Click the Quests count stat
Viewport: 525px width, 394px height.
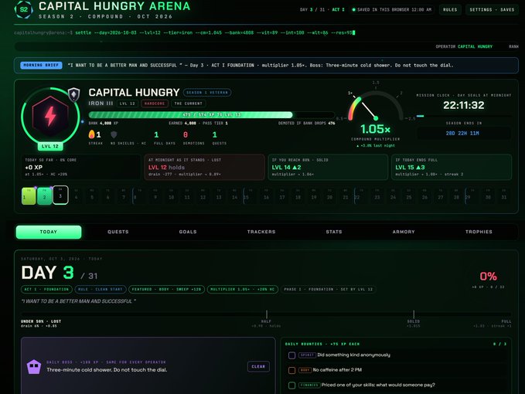pyautogui.click(x=215, y=134)
